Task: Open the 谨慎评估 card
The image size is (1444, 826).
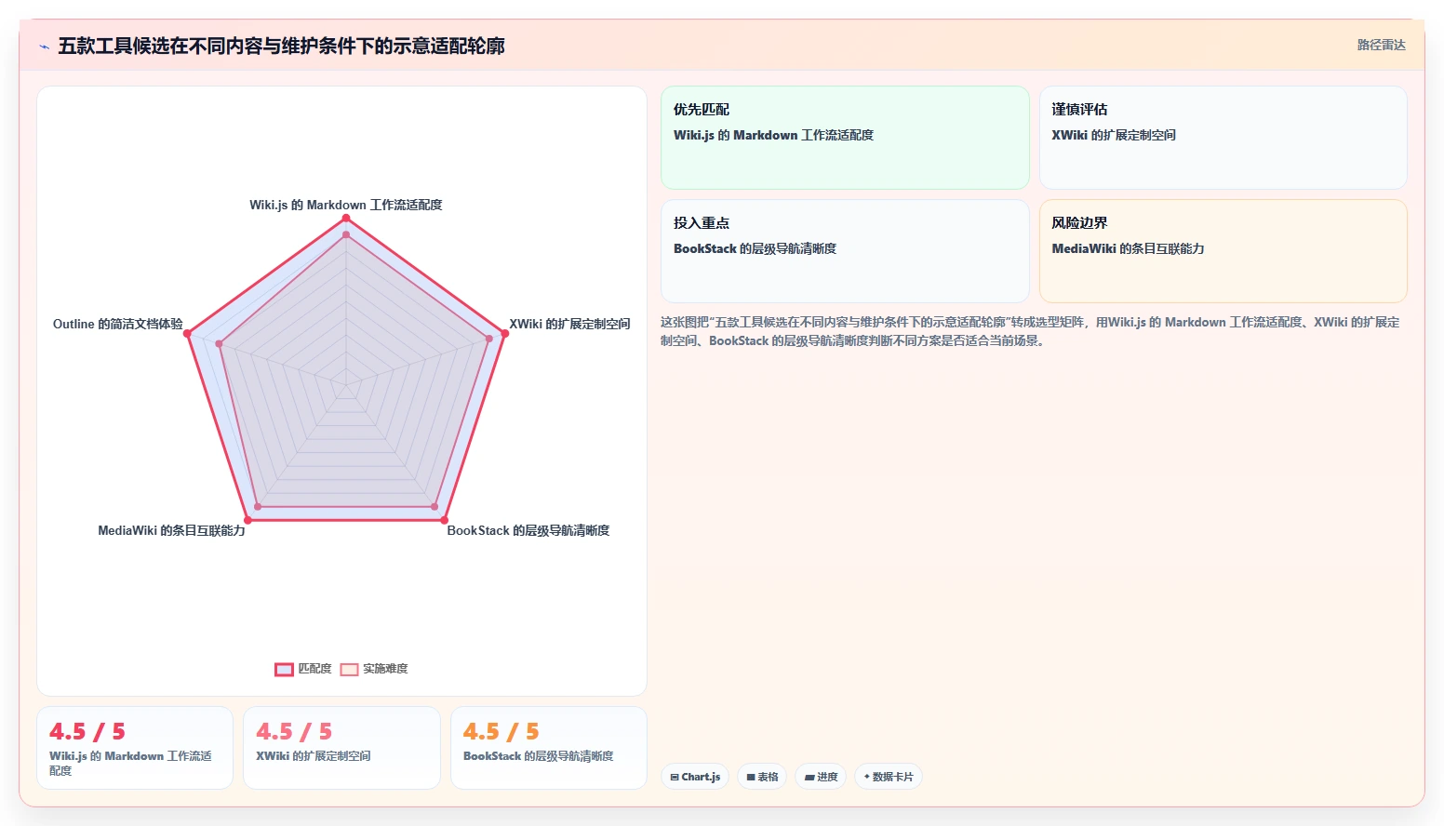Action: 1223,138
